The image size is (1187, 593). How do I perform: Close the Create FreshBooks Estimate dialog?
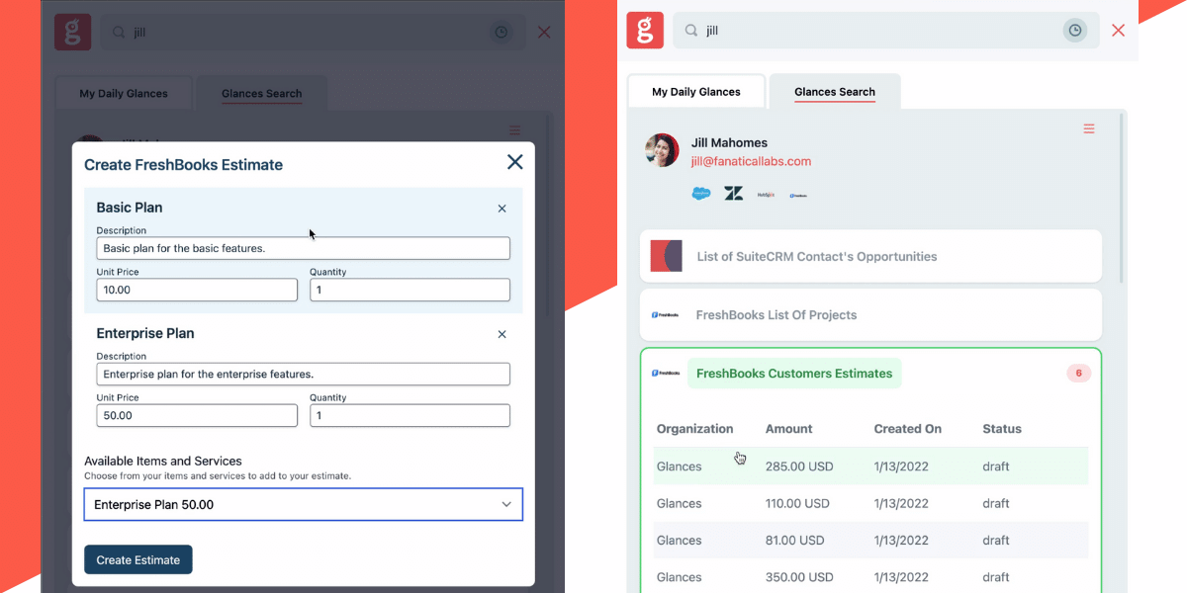[514, 162]
